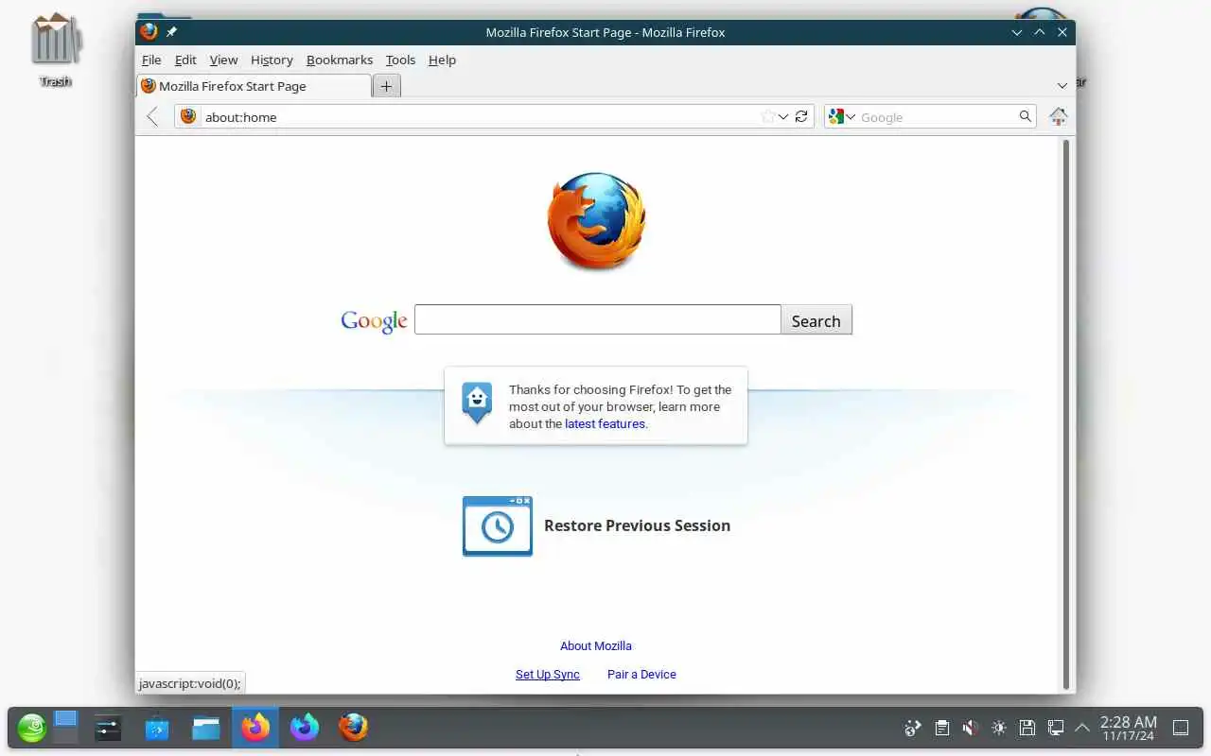Click the blue snippet mascot icon
Viewport: 1211px width, 756px height.
(477, 403)
